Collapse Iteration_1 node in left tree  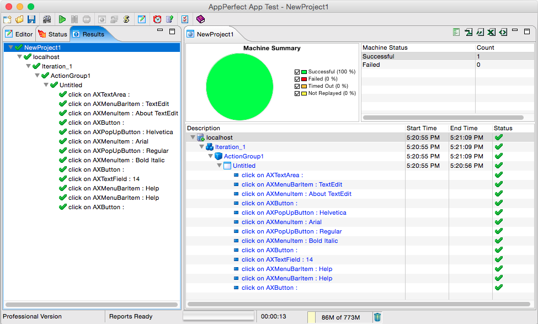[29, 66]
